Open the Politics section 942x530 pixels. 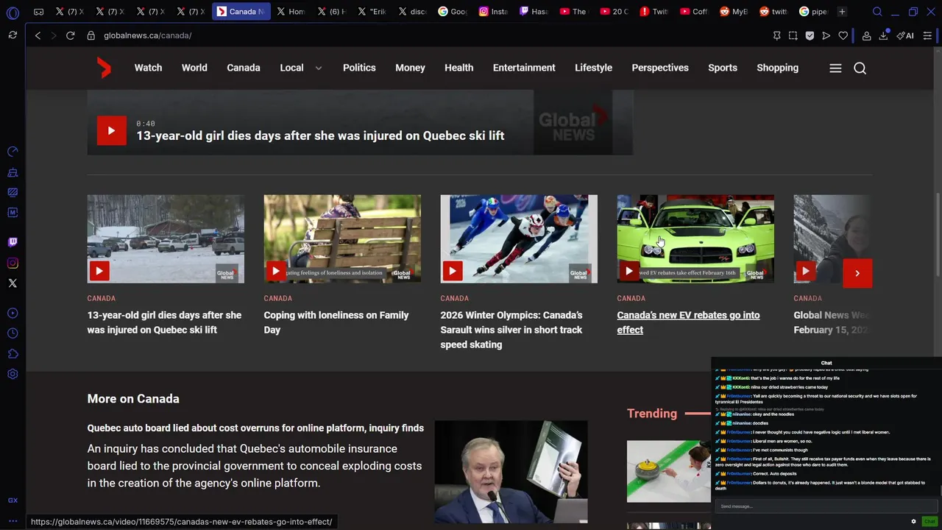359,68
